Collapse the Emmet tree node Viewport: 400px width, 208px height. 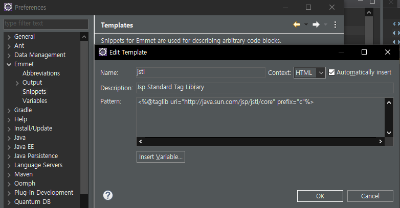[x=9, y=64]
